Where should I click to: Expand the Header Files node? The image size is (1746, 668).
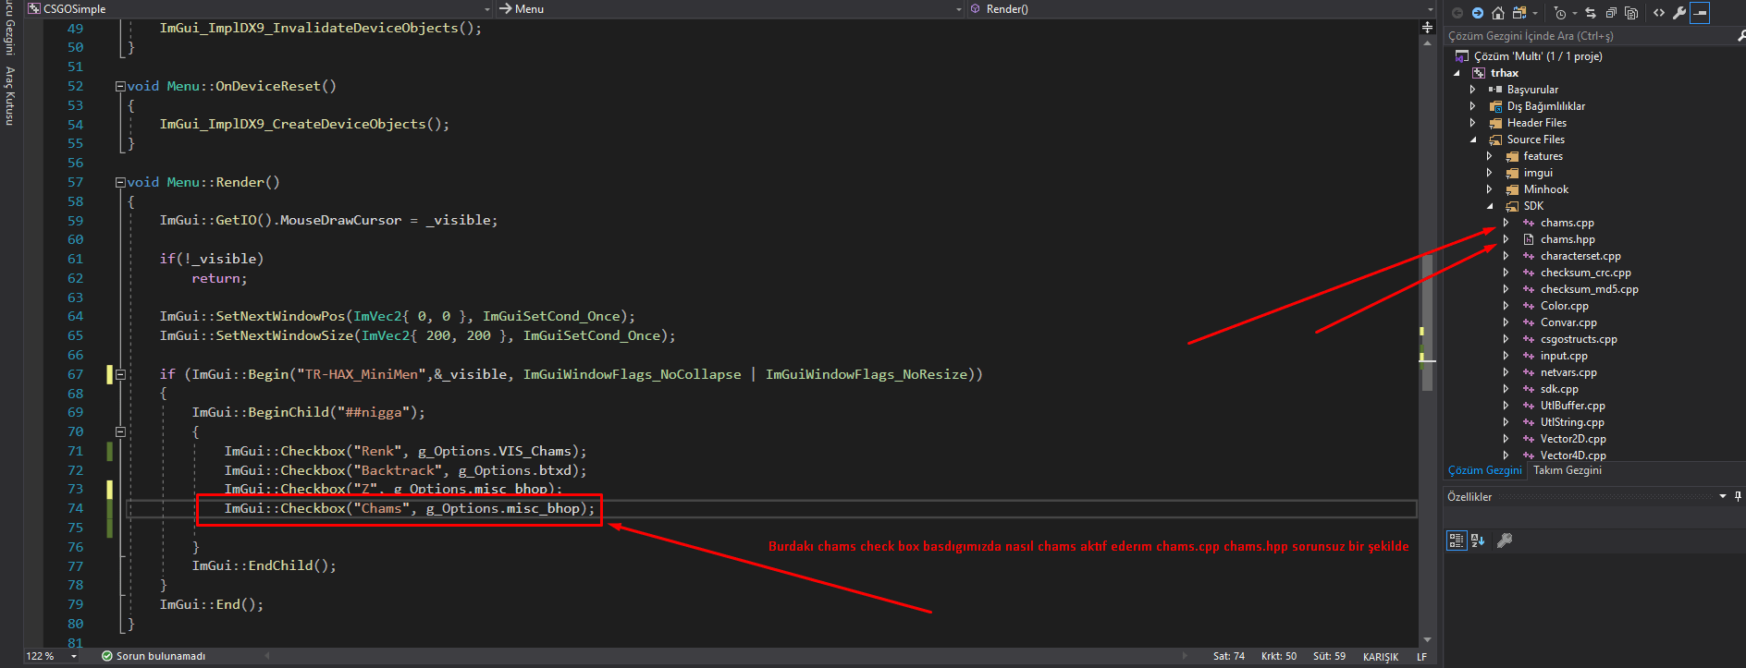click(x=1472, y=123)
